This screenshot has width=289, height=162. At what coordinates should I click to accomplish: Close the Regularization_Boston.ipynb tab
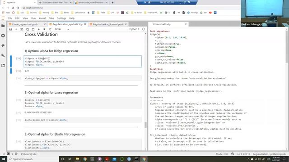126,24
